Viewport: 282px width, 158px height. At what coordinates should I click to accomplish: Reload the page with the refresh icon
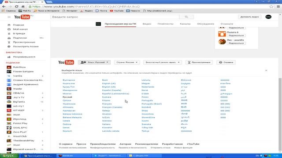coord(17,7)
